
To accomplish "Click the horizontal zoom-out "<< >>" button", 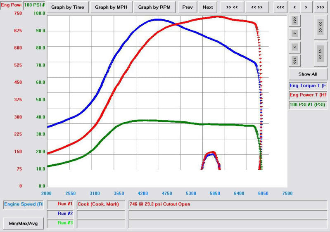I will 256,7.
